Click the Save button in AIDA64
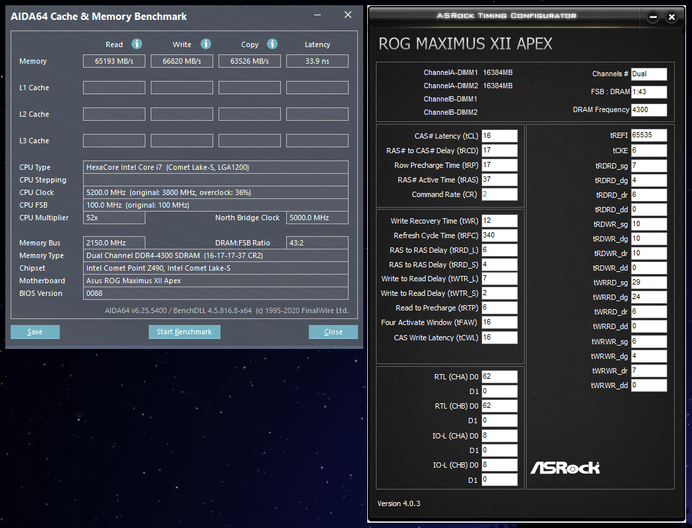This screenshot has height=528, width=692. point(35,332)
